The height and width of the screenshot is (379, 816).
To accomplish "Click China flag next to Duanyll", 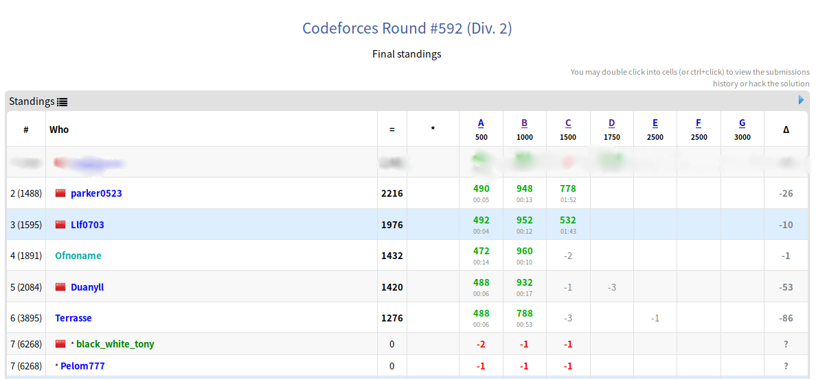I will (60, 287).
